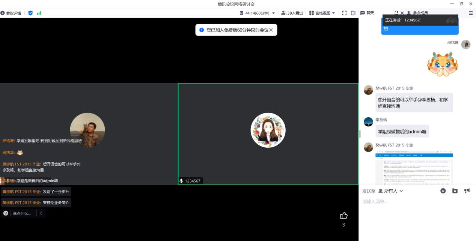476x241 pixels.
Task: Collapse overlay chat with the left chevron
Action: tap(41, 213)
